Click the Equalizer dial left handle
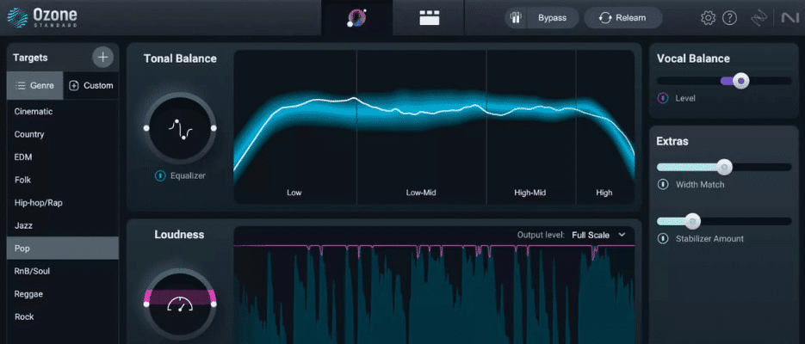805x344 pixels. [146, 127]
